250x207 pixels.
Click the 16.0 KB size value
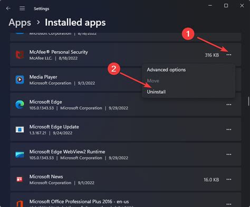click(x=211, y=180)
